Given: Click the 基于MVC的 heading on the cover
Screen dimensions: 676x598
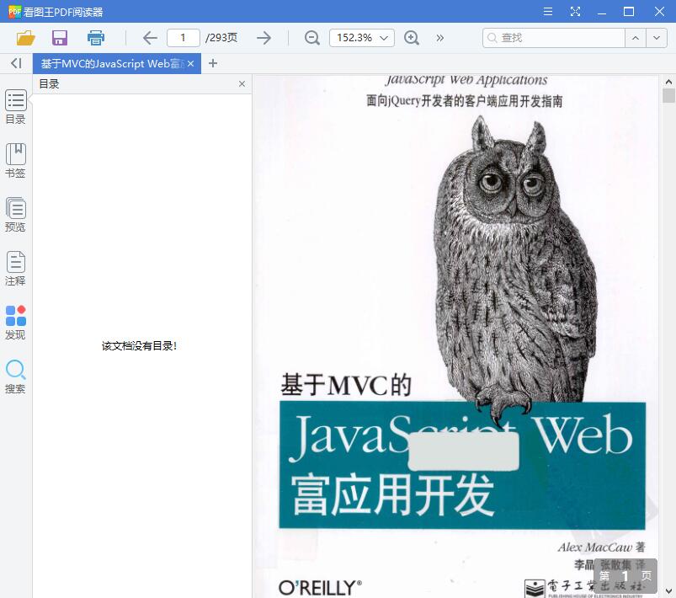Looking at the screenshot, I should coord(346,385).
